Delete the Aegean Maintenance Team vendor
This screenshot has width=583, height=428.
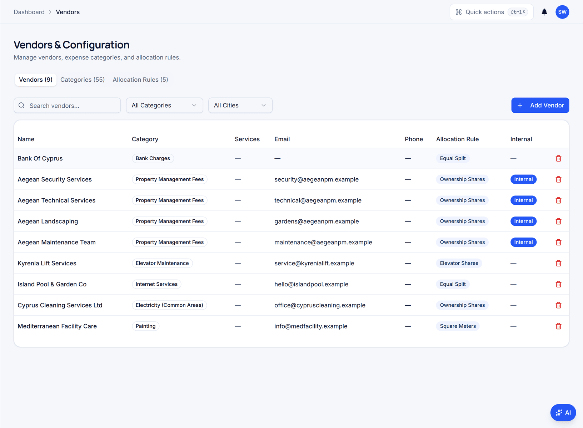558,242
